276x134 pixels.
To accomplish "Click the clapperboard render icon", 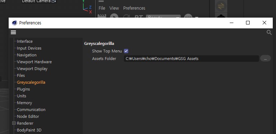I will (102, 16).
